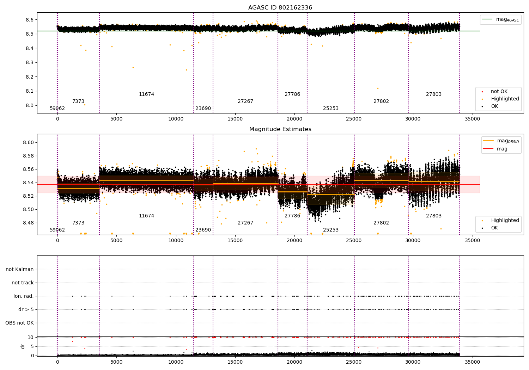Screen dimensions: 529x370
Task: Select the red 'mag' legend entry
Action: (495, 149)
